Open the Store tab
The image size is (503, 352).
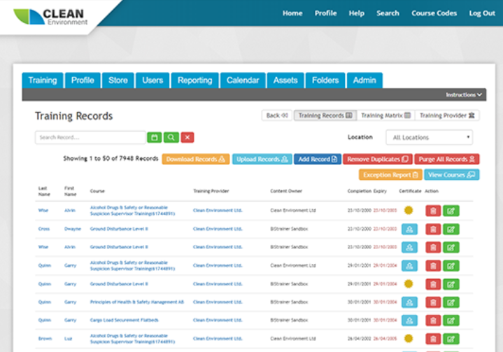point(118,80)
